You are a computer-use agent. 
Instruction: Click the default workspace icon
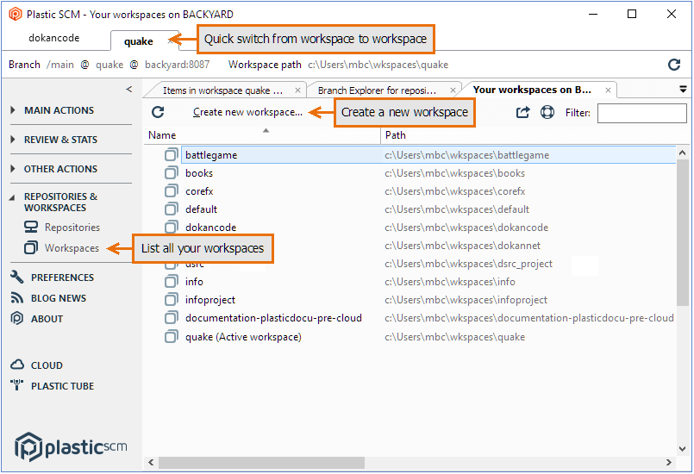[172, 209]
